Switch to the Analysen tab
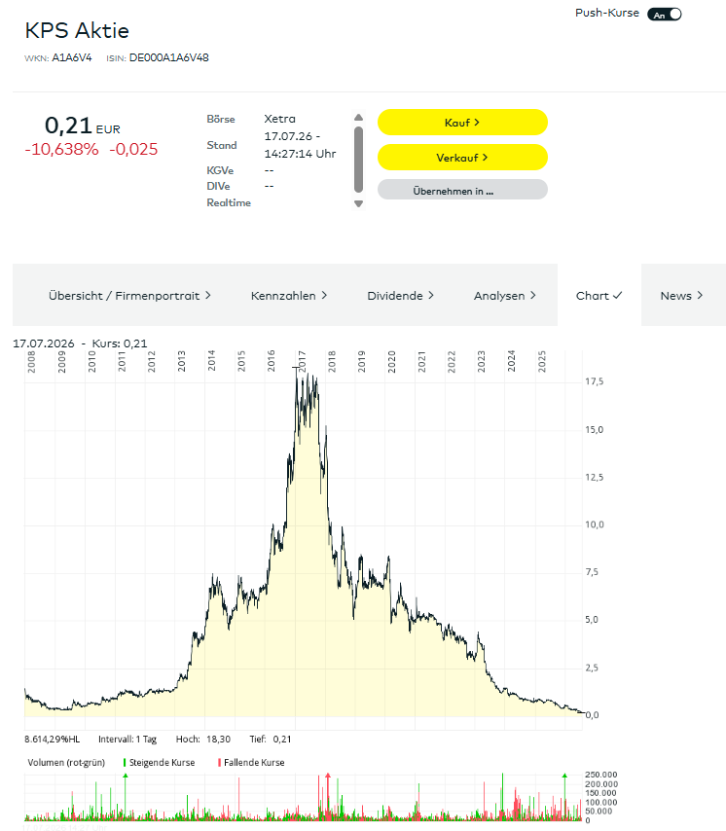Screen dimensions: 726x831 pos(504,296)
